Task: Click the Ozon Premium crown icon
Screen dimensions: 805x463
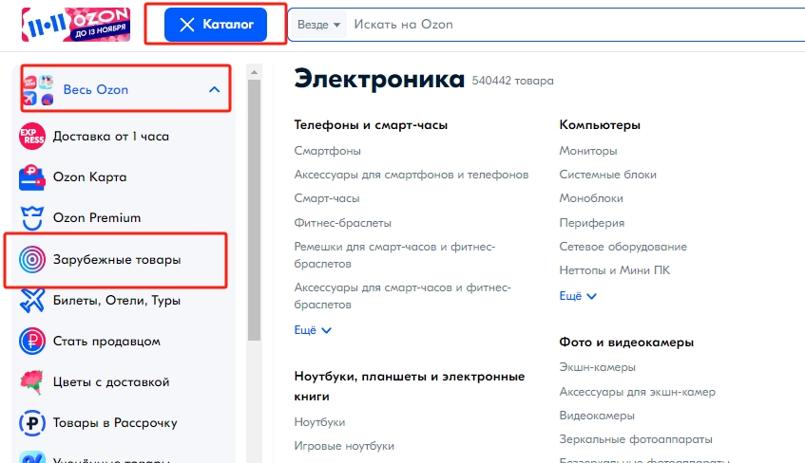Action: click(31, 218)
